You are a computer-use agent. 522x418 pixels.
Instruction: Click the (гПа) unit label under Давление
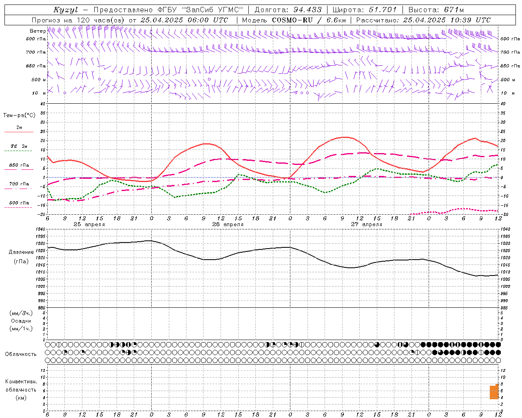click(x=21, y=261)
